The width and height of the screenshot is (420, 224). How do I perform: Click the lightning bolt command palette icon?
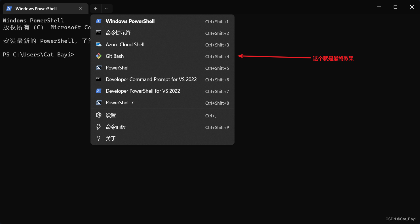(99, 127)
